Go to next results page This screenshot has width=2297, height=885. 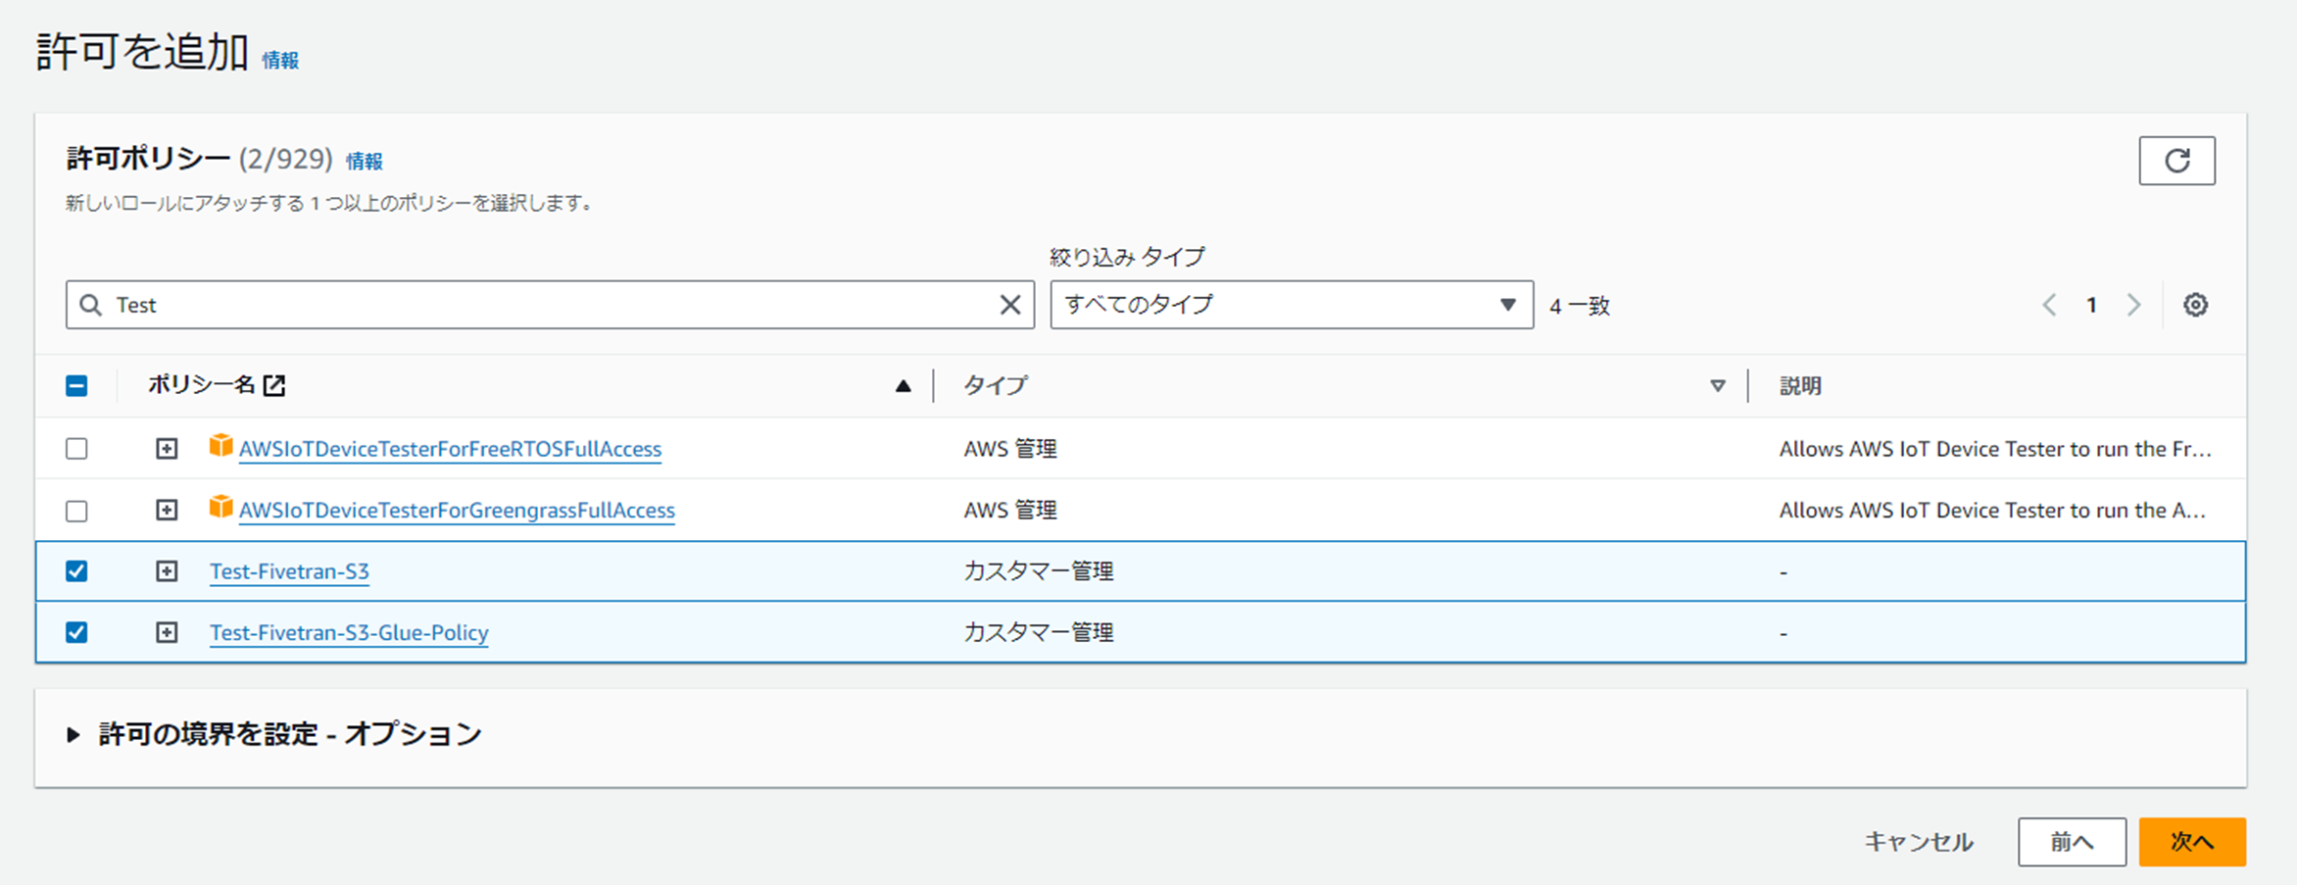2133,305
